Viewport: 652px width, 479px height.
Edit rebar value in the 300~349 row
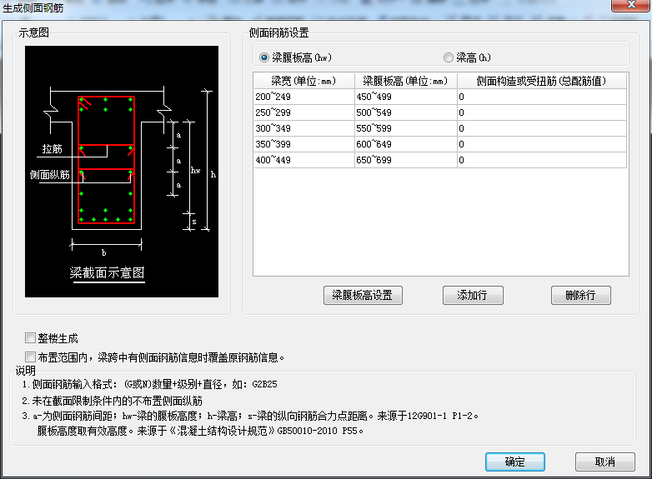[x=542, y=128]
